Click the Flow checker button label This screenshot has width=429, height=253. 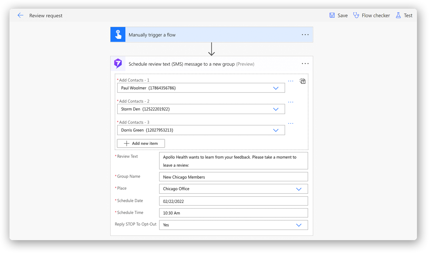[x=376, y=16]
